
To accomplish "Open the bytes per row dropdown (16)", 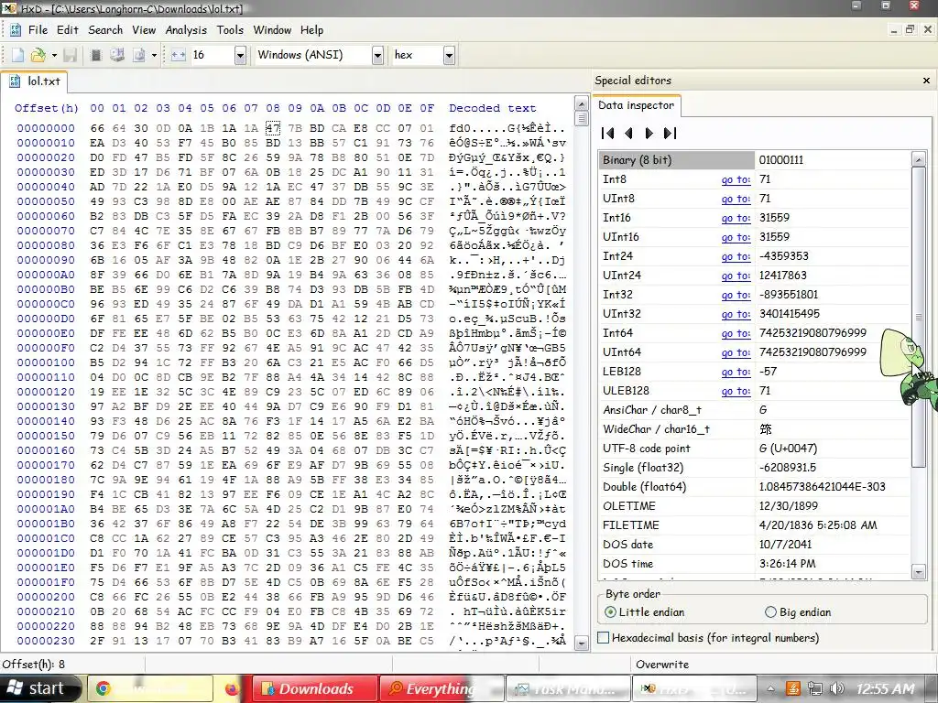I will 240,56.
